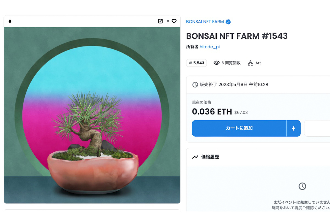Click the line-chart icon beside 価格履歴
Viewport: 330px width, 220px height.
(195, 157)
